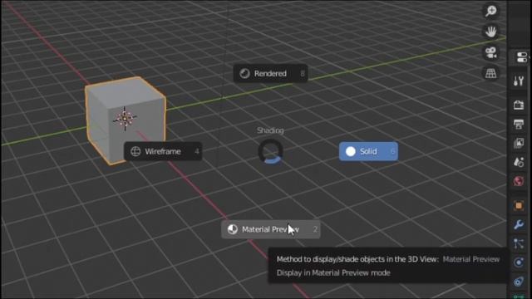Image resolution: width=532 pixels, height=299 pixels.
Task: Pick Material Preview in the shading pie
Action: point(271,229)
